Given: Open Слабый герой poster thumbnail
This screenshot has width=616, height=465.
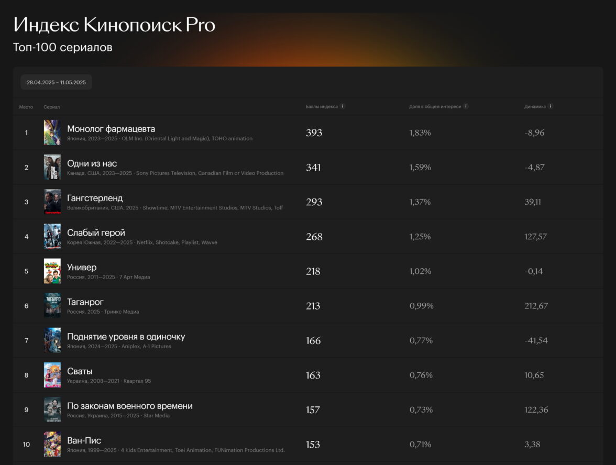Looking at the screenshot, I should pyautogui.click(x=52, y=236).
